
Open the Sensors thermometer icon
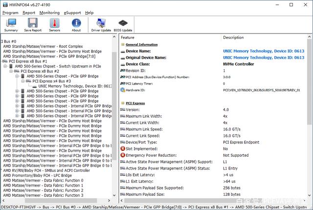(x=54, y=25)
